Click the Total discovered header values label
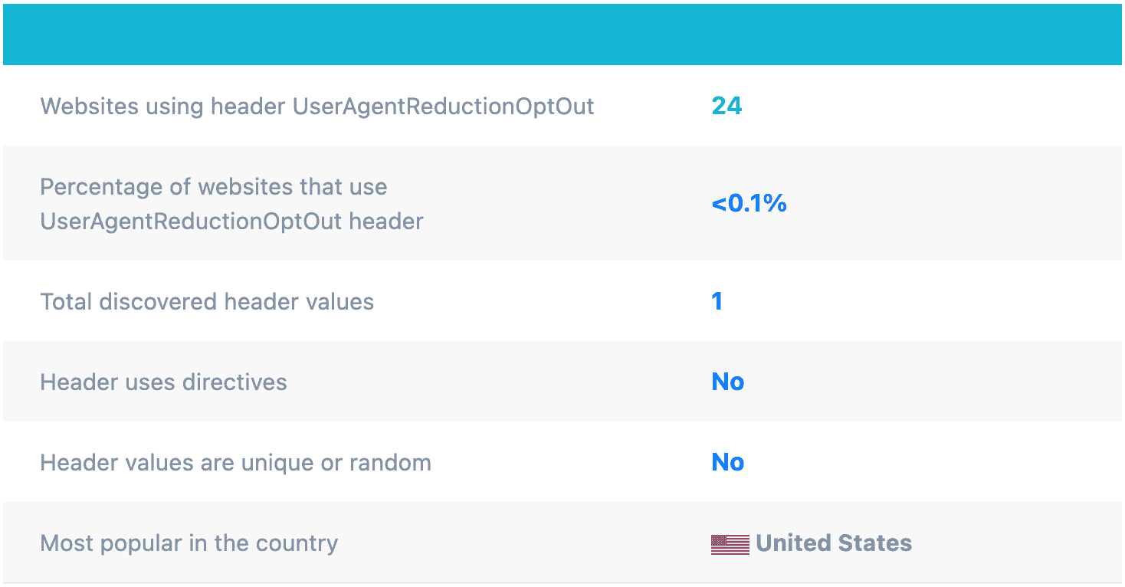Viewport: 1125px width, 587px height. click(207, 301)
